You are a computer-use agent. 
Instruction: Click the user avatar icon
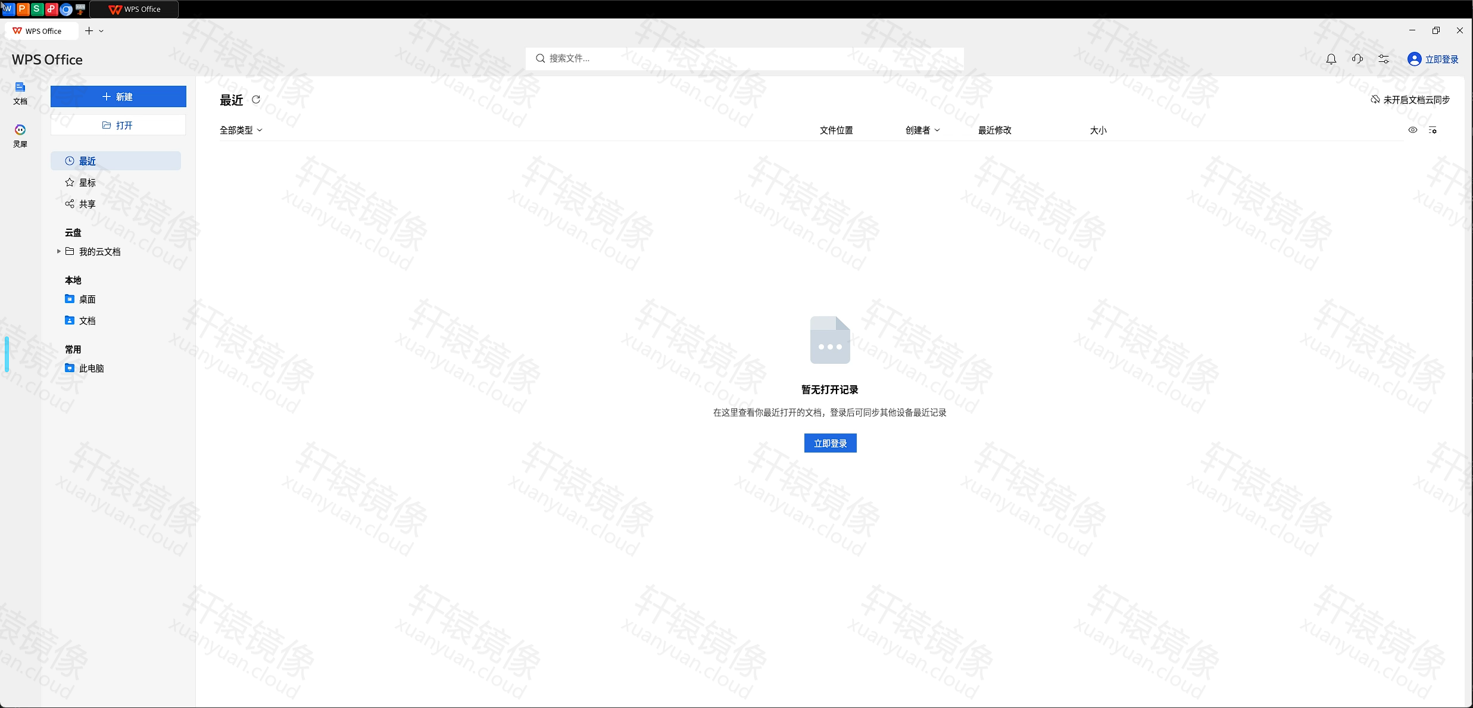(x=1415, y=59)
